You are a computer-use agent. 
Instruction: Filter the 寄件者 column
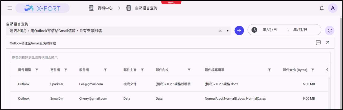coord(66,70)
